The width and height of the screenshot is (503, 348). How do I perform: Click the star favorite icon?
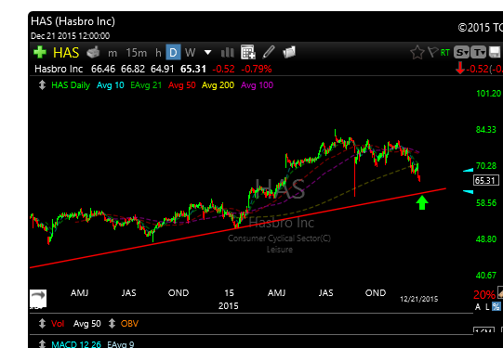click(x=417, y=53)
